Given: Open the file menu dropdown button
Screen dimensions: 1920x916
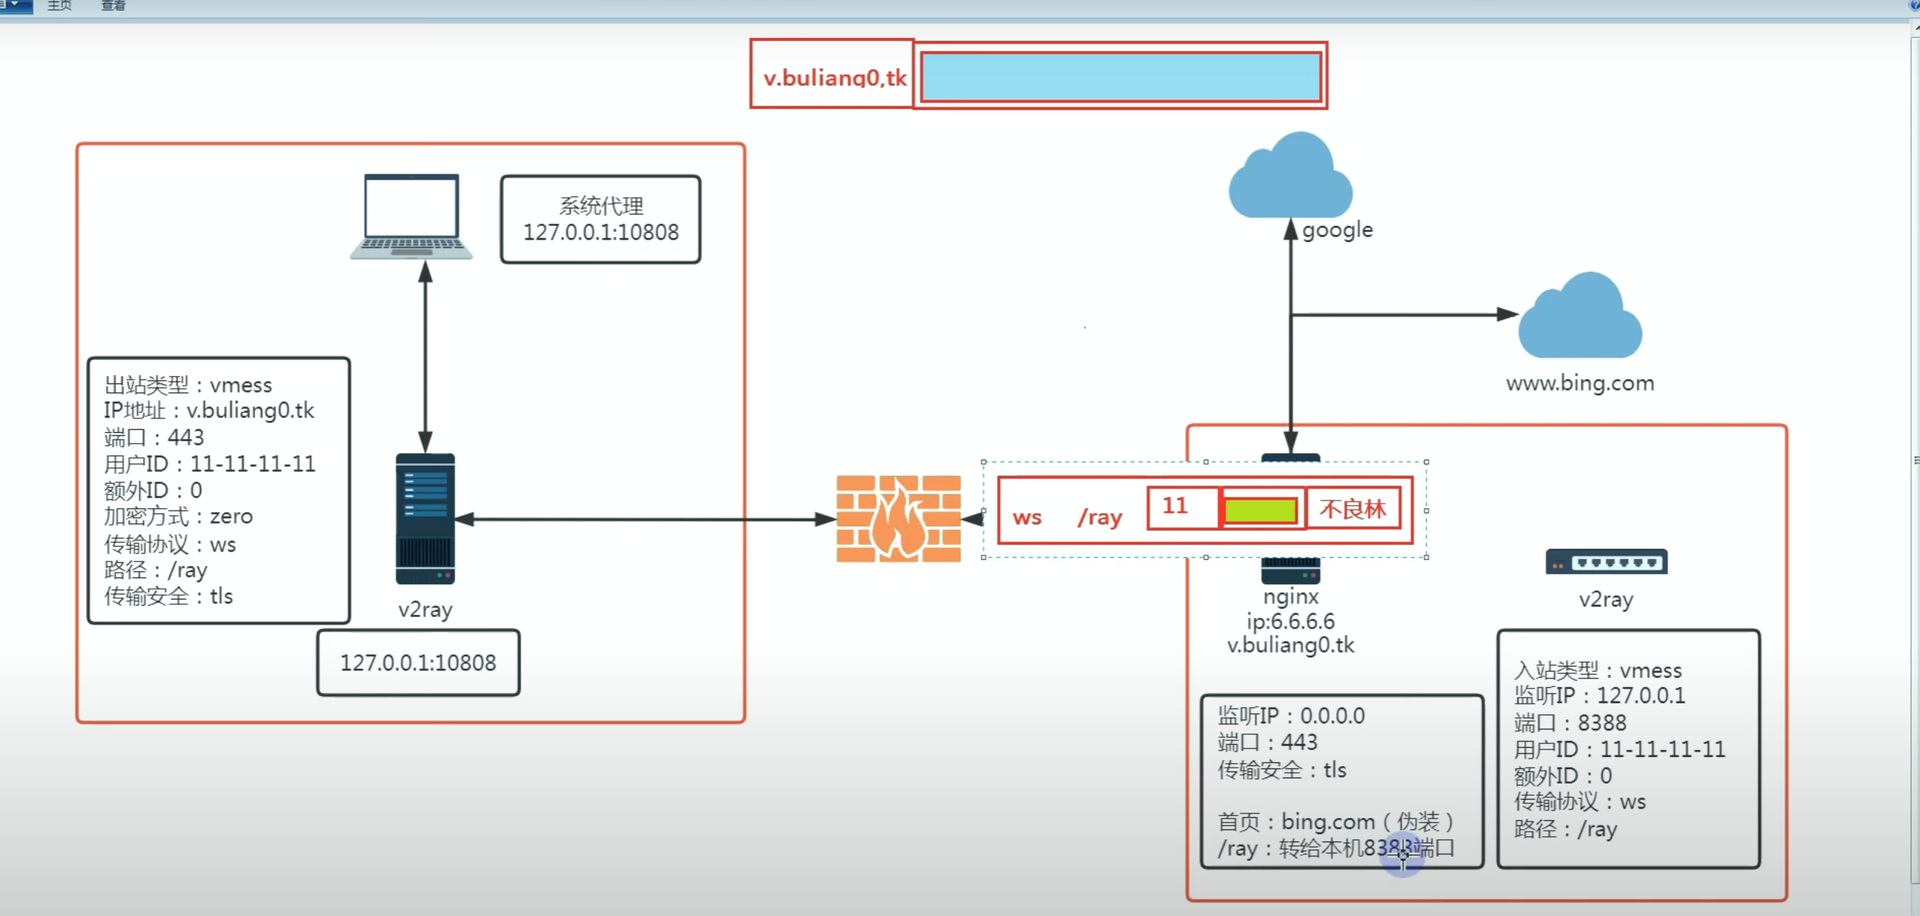Looking at the screenshot, I should click(16, 6).
